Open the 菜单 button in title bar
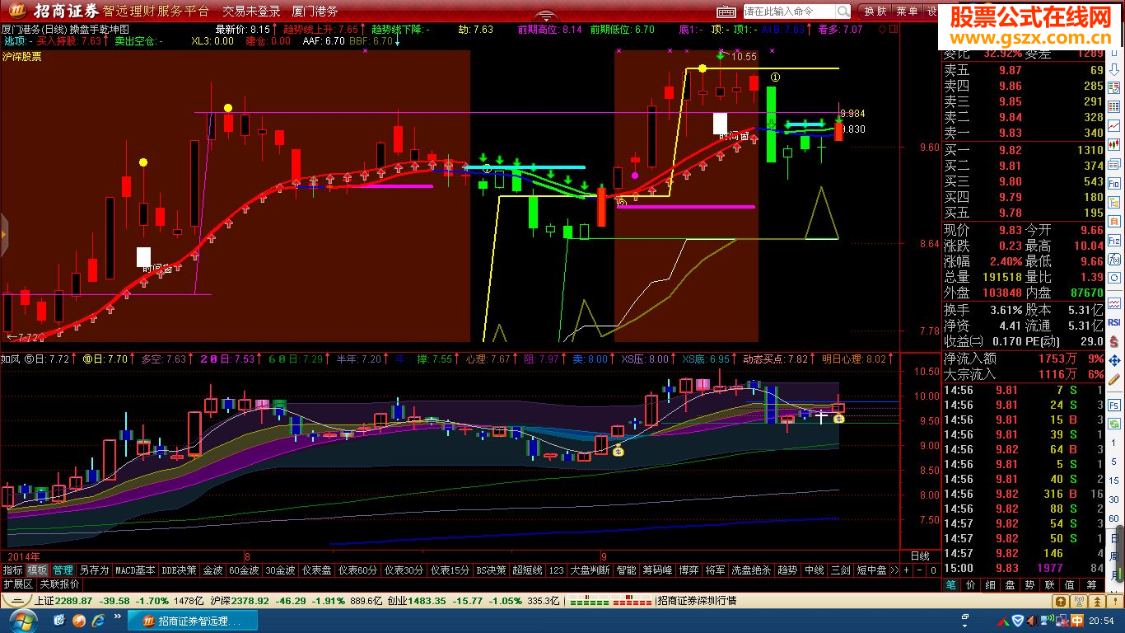The image size is (1125, 633). [x=908, y=11]
